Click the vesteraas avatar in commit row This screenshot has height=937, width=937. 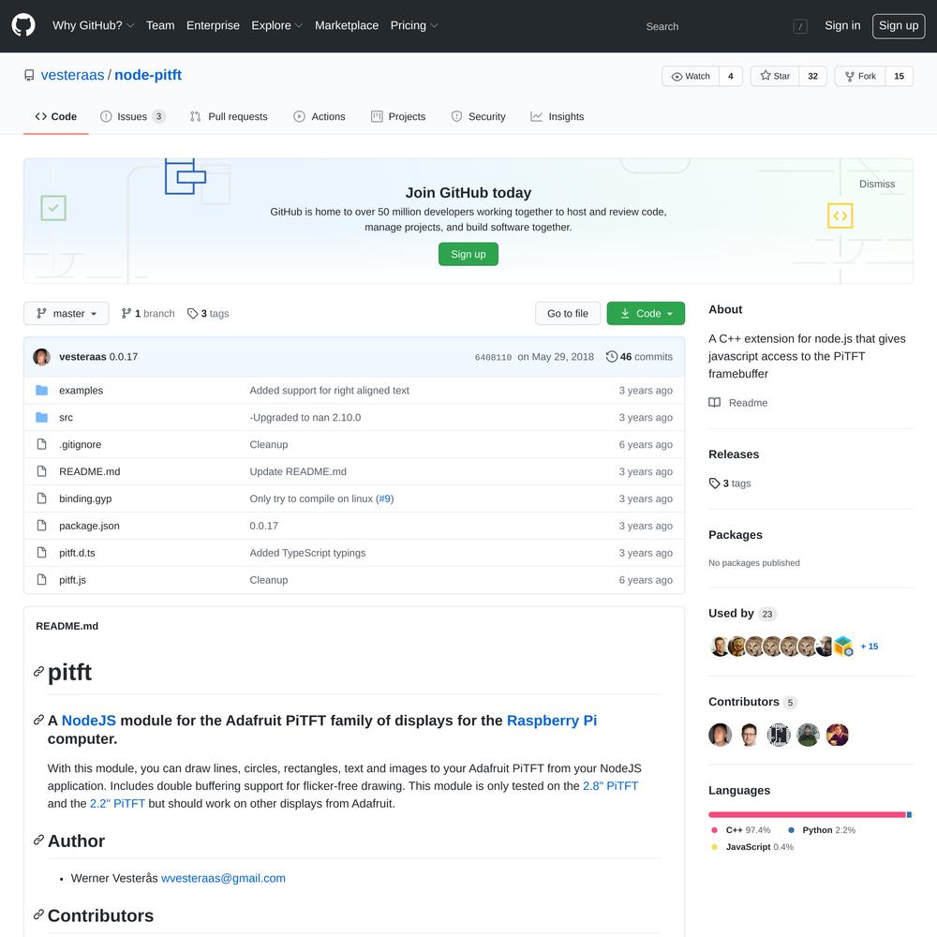42,357
